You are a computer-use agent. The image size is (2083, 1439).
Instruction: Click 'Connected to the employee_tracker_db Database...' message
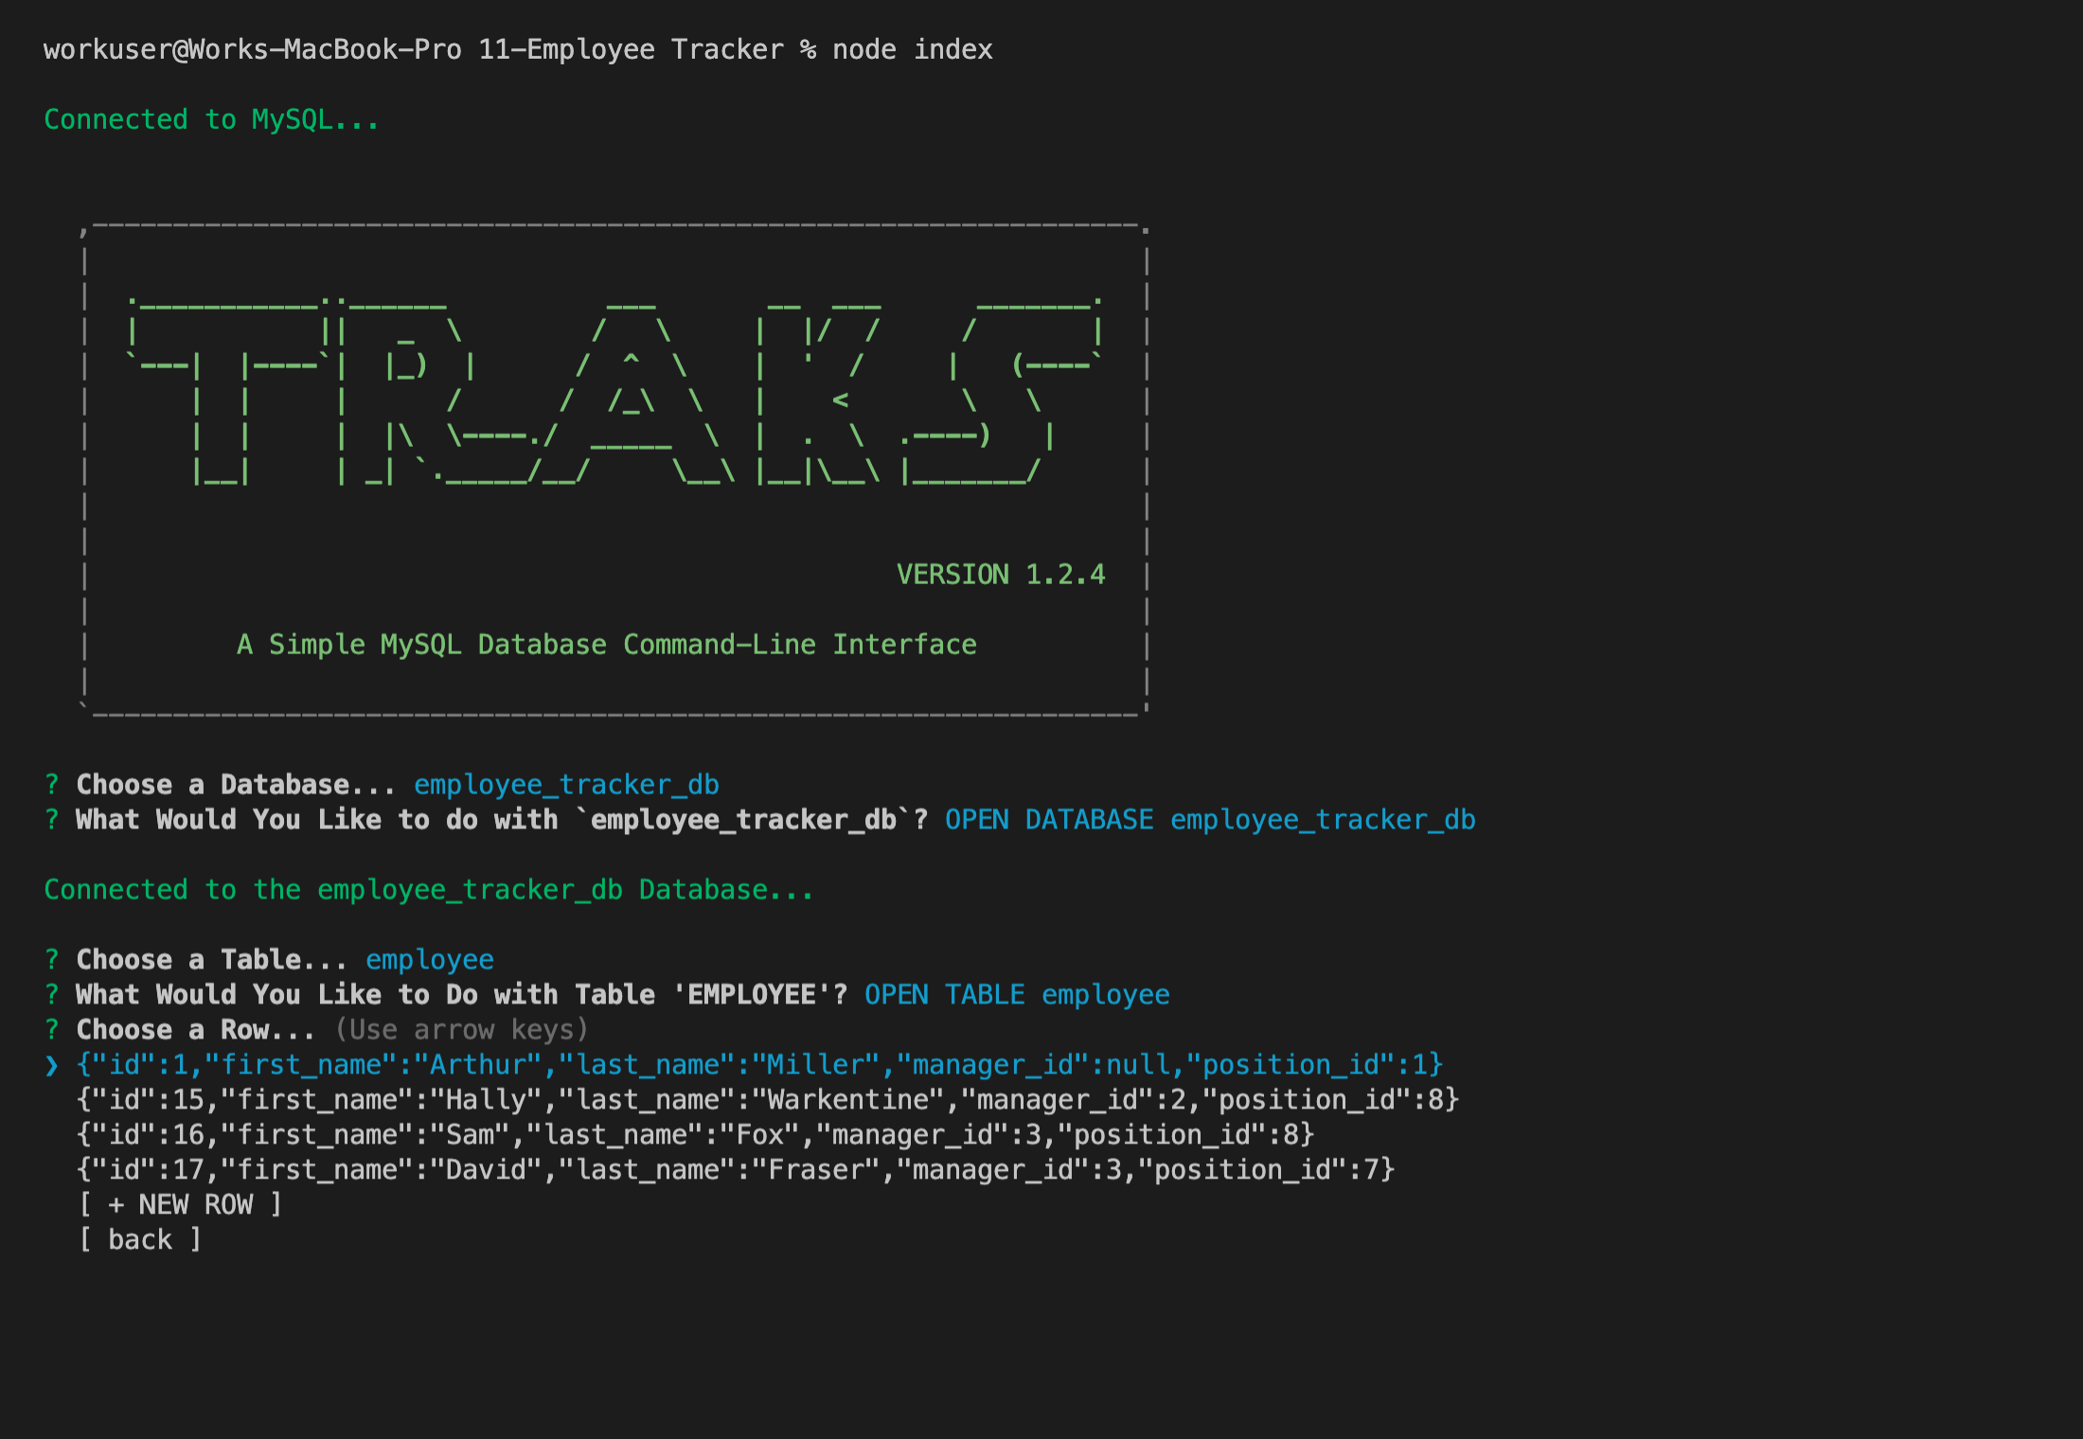pos(428,890)
